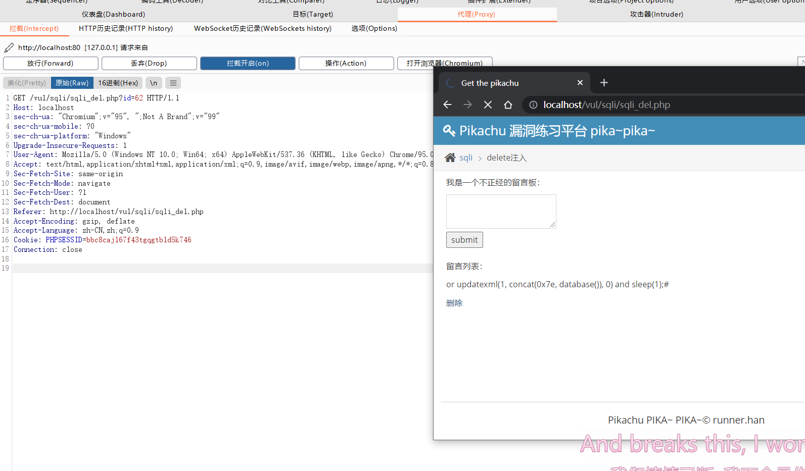Click the pencil edit icon beside localhost URL
Viewport: 805px width, 471px height.
(x=9, y=47)
